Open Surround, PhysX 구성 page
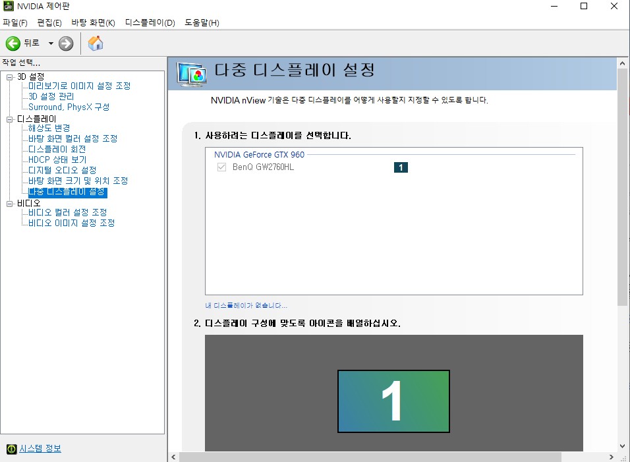Image resolution: width=630 pixels, height=462 pixels. pyautogui.click(x=69, y=107)
